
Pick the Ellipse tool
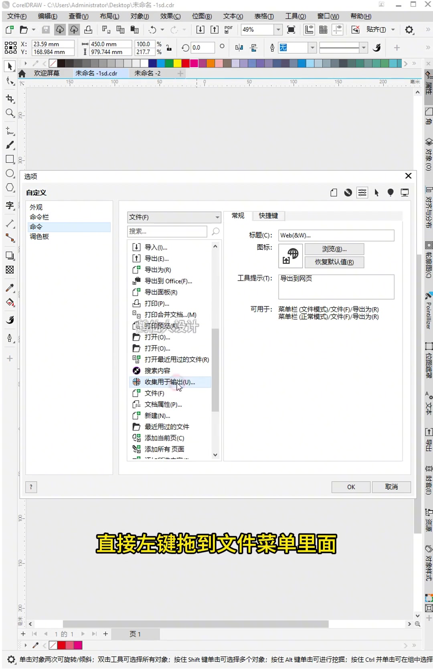10,174
